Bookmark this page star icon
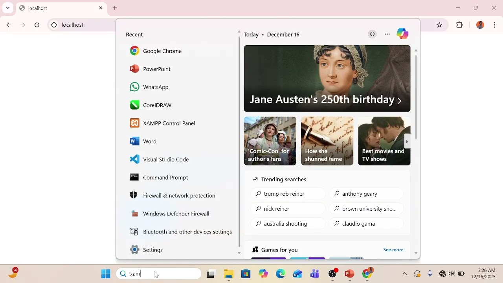Screen dimensions: 503x283 439,25
